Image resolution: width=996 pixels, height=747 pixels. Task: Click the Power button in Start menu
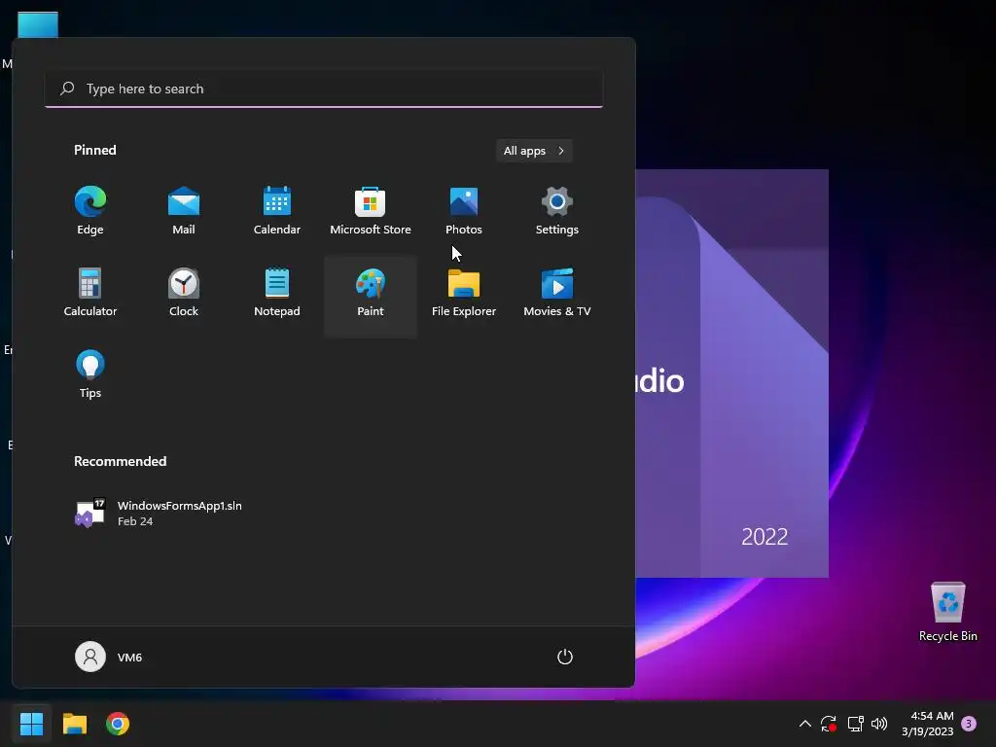[x=565, y=657]
